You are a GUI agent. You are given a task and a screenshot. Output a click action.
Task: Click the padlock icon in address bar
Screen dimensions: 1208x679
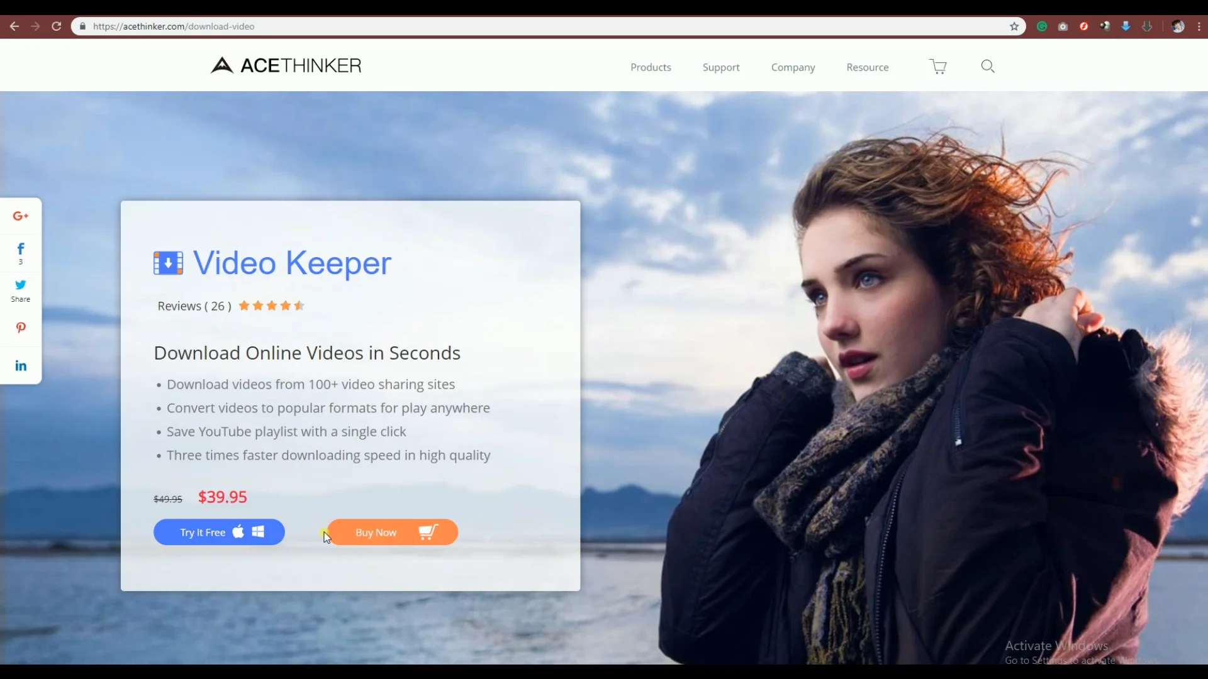82,26
